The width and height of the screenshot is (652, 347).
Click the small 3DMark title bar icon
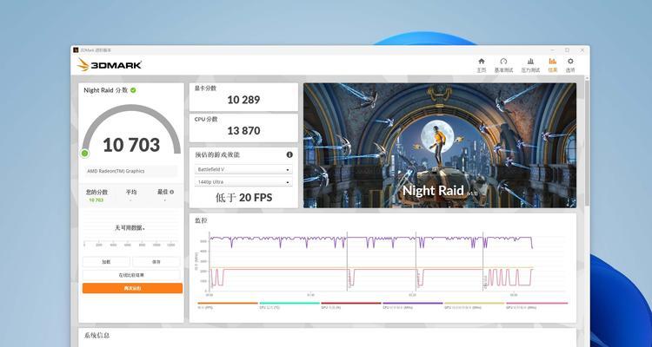[x=76, y=49]
